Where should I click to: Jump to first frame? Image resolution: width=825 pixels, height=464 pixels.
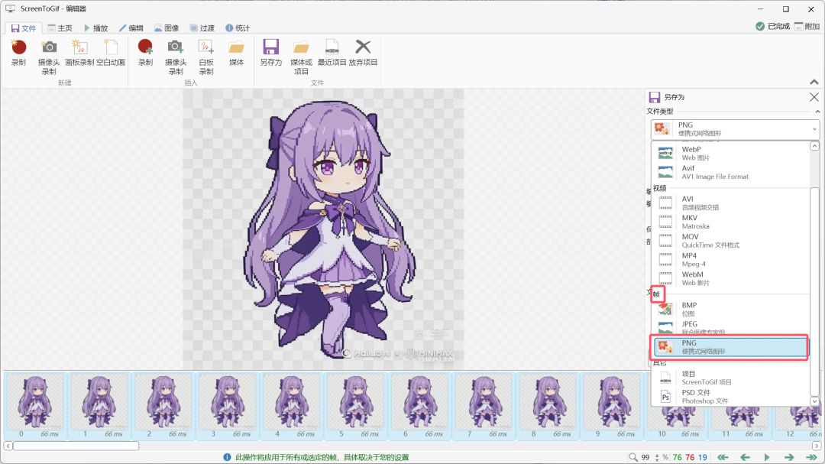pyautogui.click(x=723, y=457)
